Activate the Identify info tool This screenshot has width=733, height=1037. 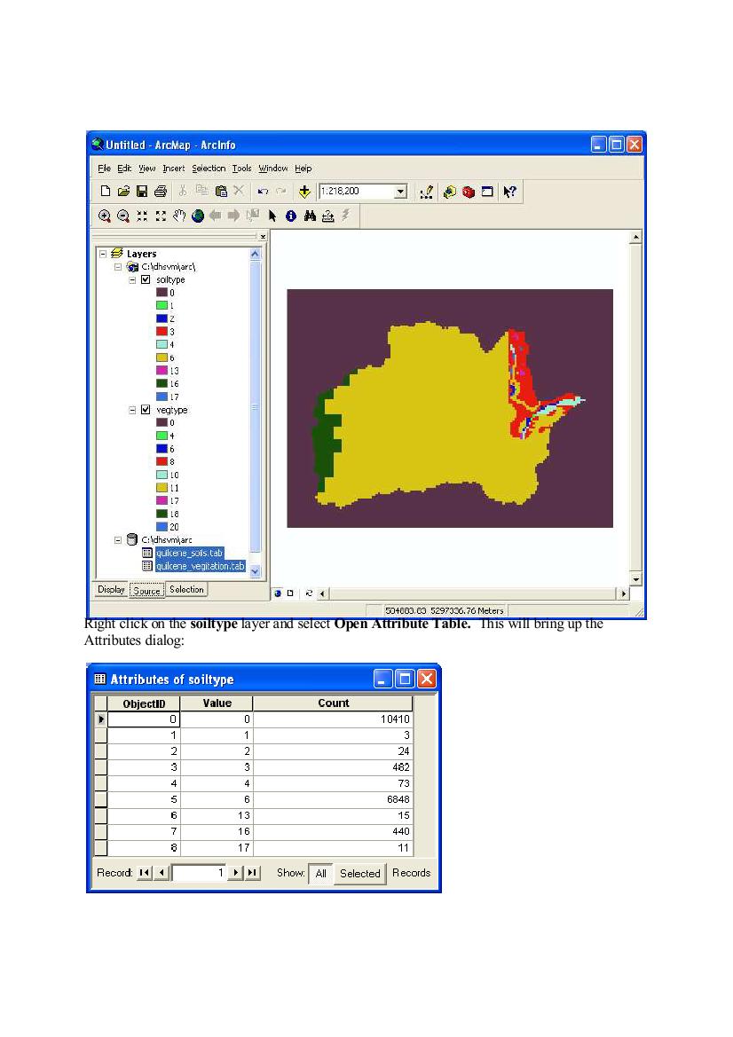click(290, 216)
